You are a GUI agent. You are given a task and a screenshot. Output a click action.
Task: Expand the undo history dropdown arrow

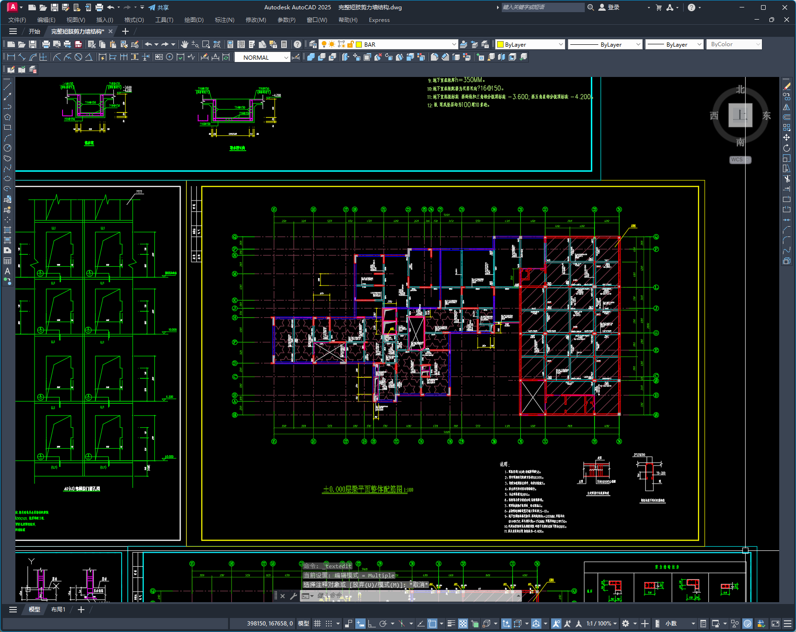[x=156, y=44]
